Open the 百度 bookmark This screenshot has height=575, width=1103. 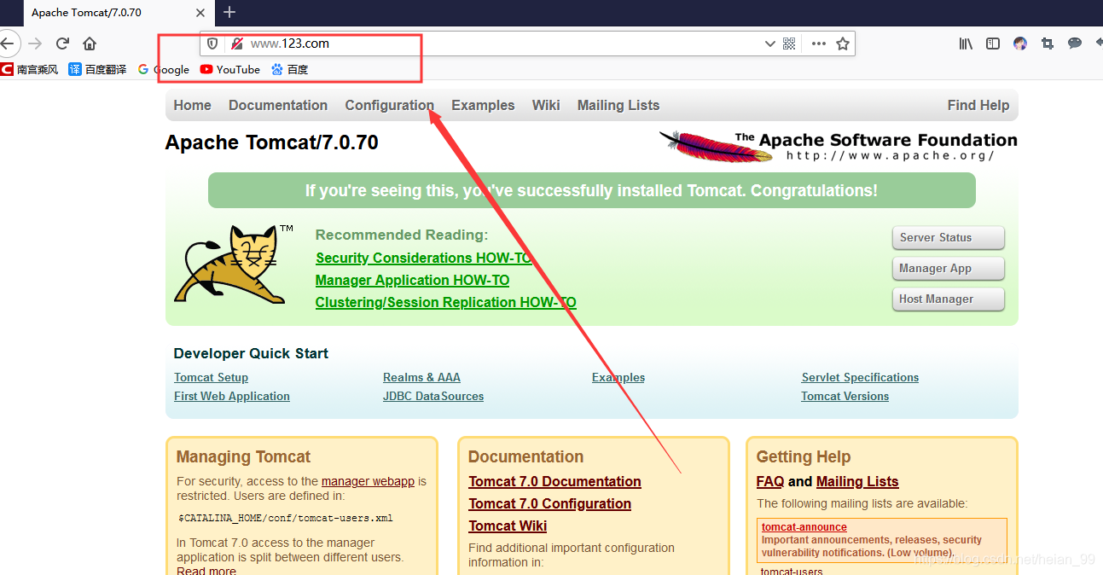click(290, 70)
